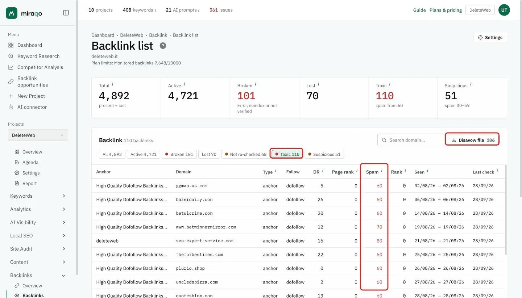Click the miraqo logo icon
Viewport: 522px width, 298px height.
(x=12, y=13)
